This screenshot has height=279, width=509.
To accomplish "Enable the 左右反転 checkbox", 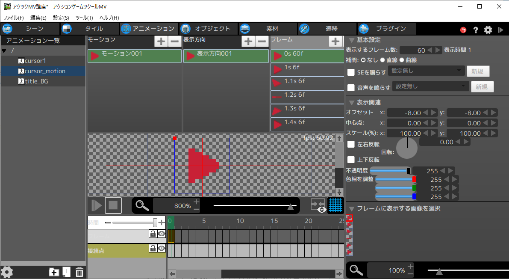I will pos(351,144).
